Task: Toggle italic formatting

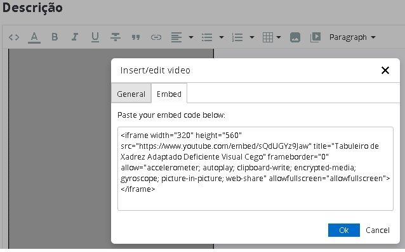Action: [75, 37]
